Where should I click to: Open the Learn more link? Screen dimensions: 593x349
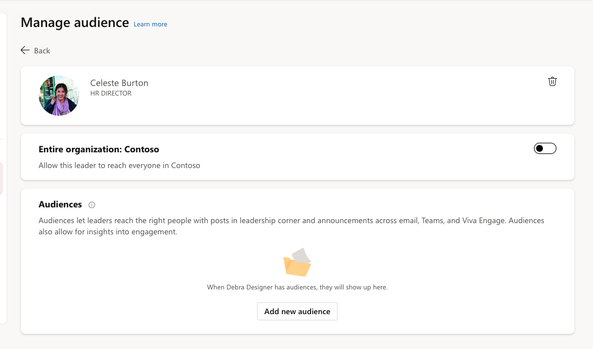(150, 24)
